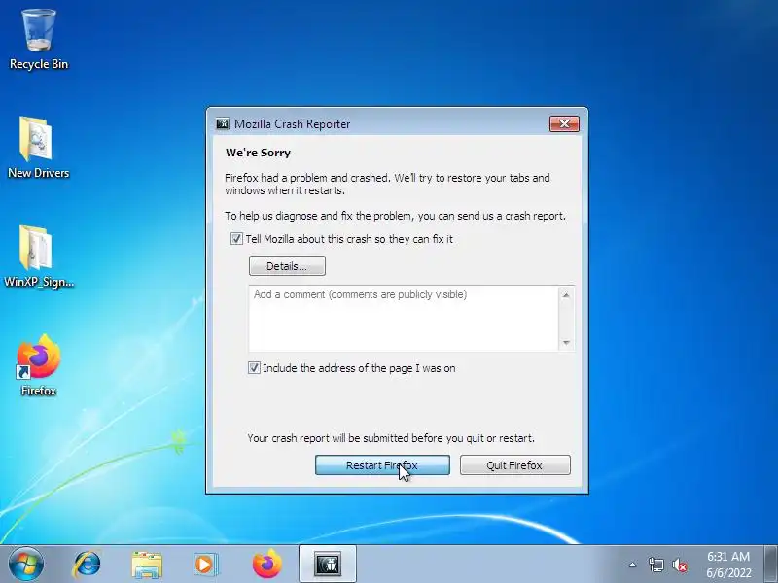Click Quit Firefox

coord(515,465)
